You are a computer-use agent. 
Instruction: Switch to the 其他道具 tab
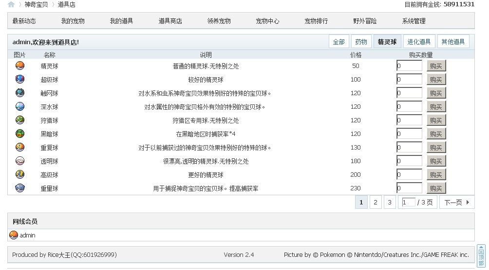click(x=453, y=42)
